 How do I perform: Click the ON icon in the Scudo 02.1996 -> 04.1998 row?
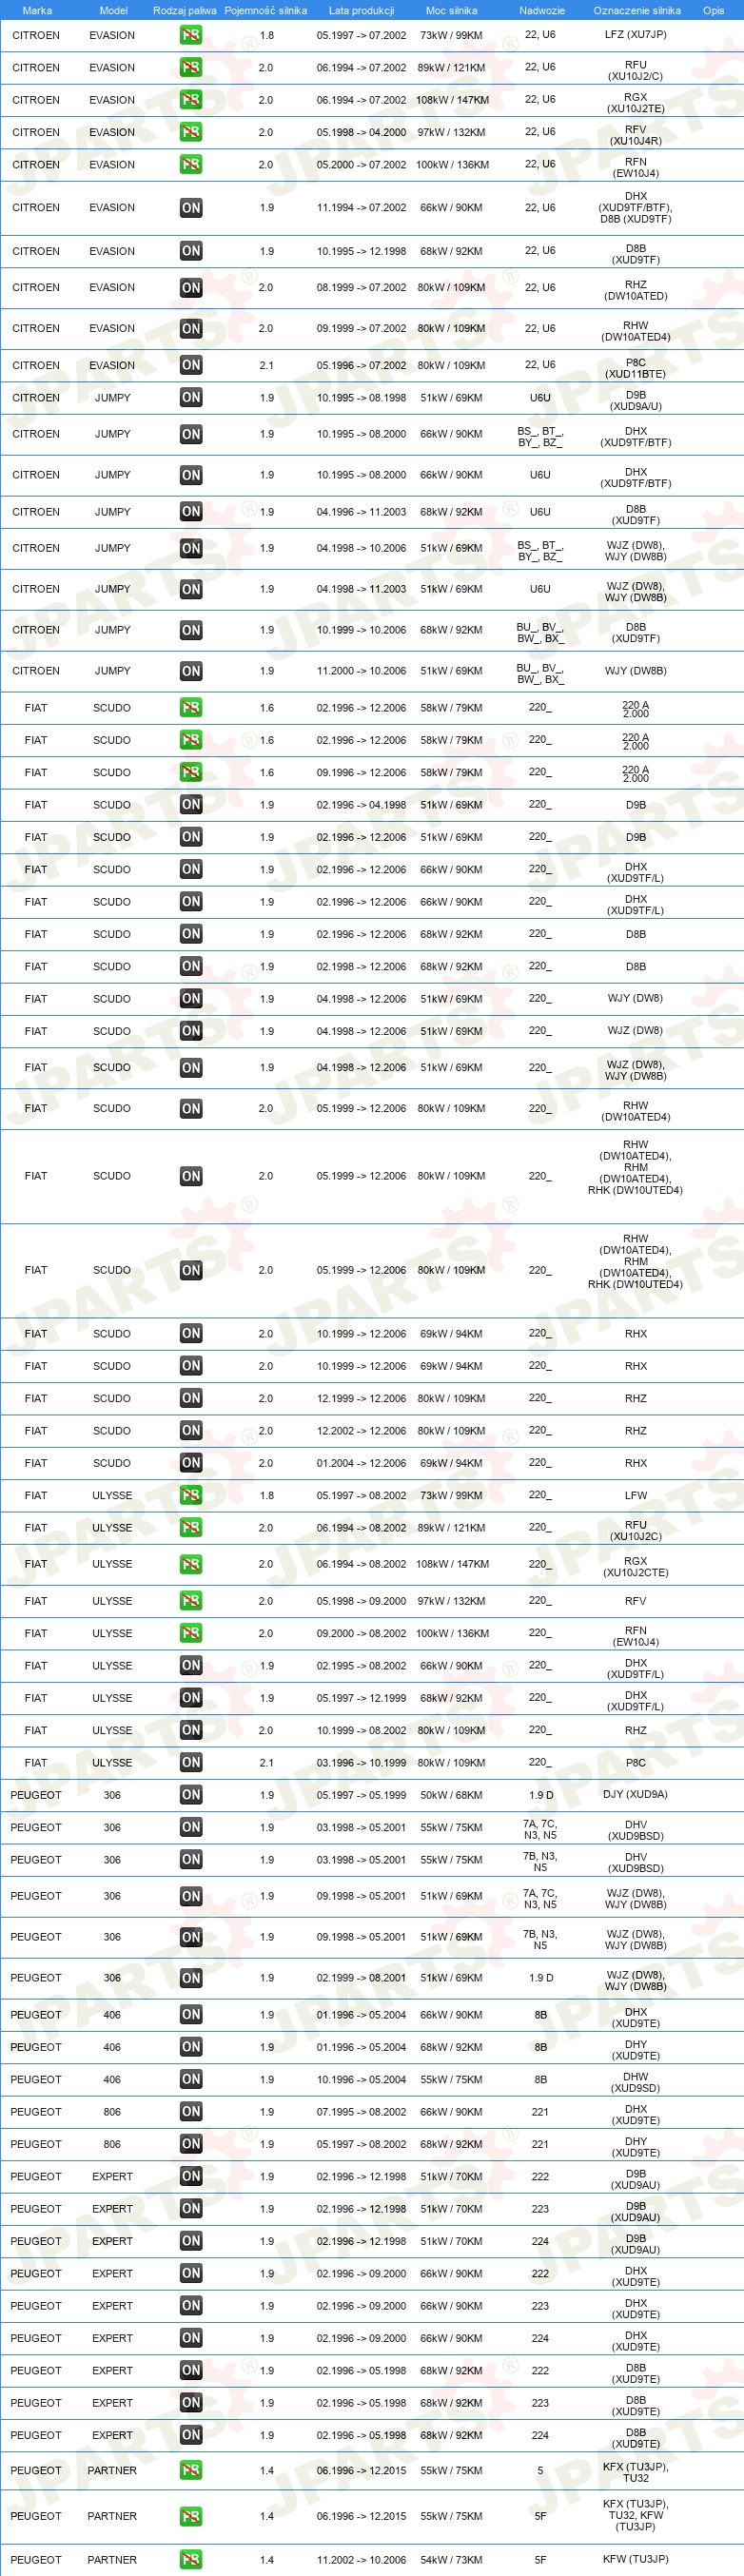click(x=191, y=805)
